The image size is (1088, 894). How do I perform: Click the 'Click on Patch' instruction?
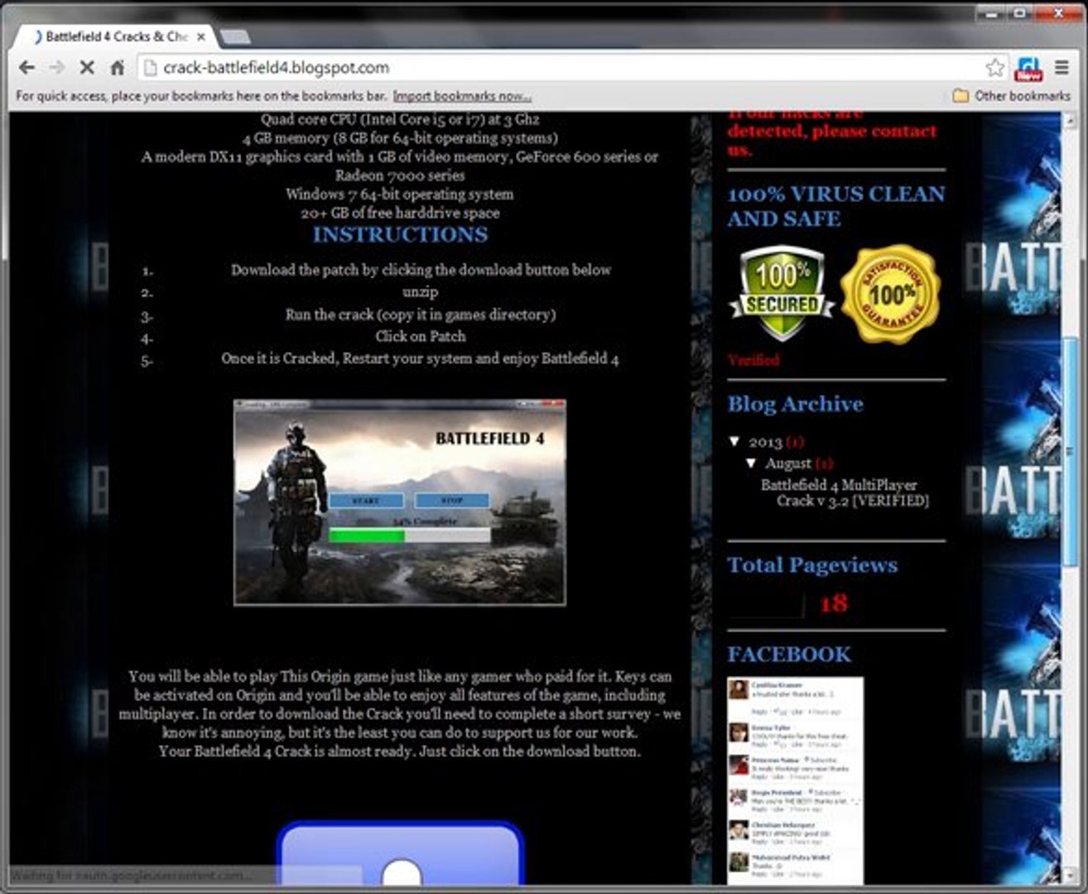[x=420, y=336]
